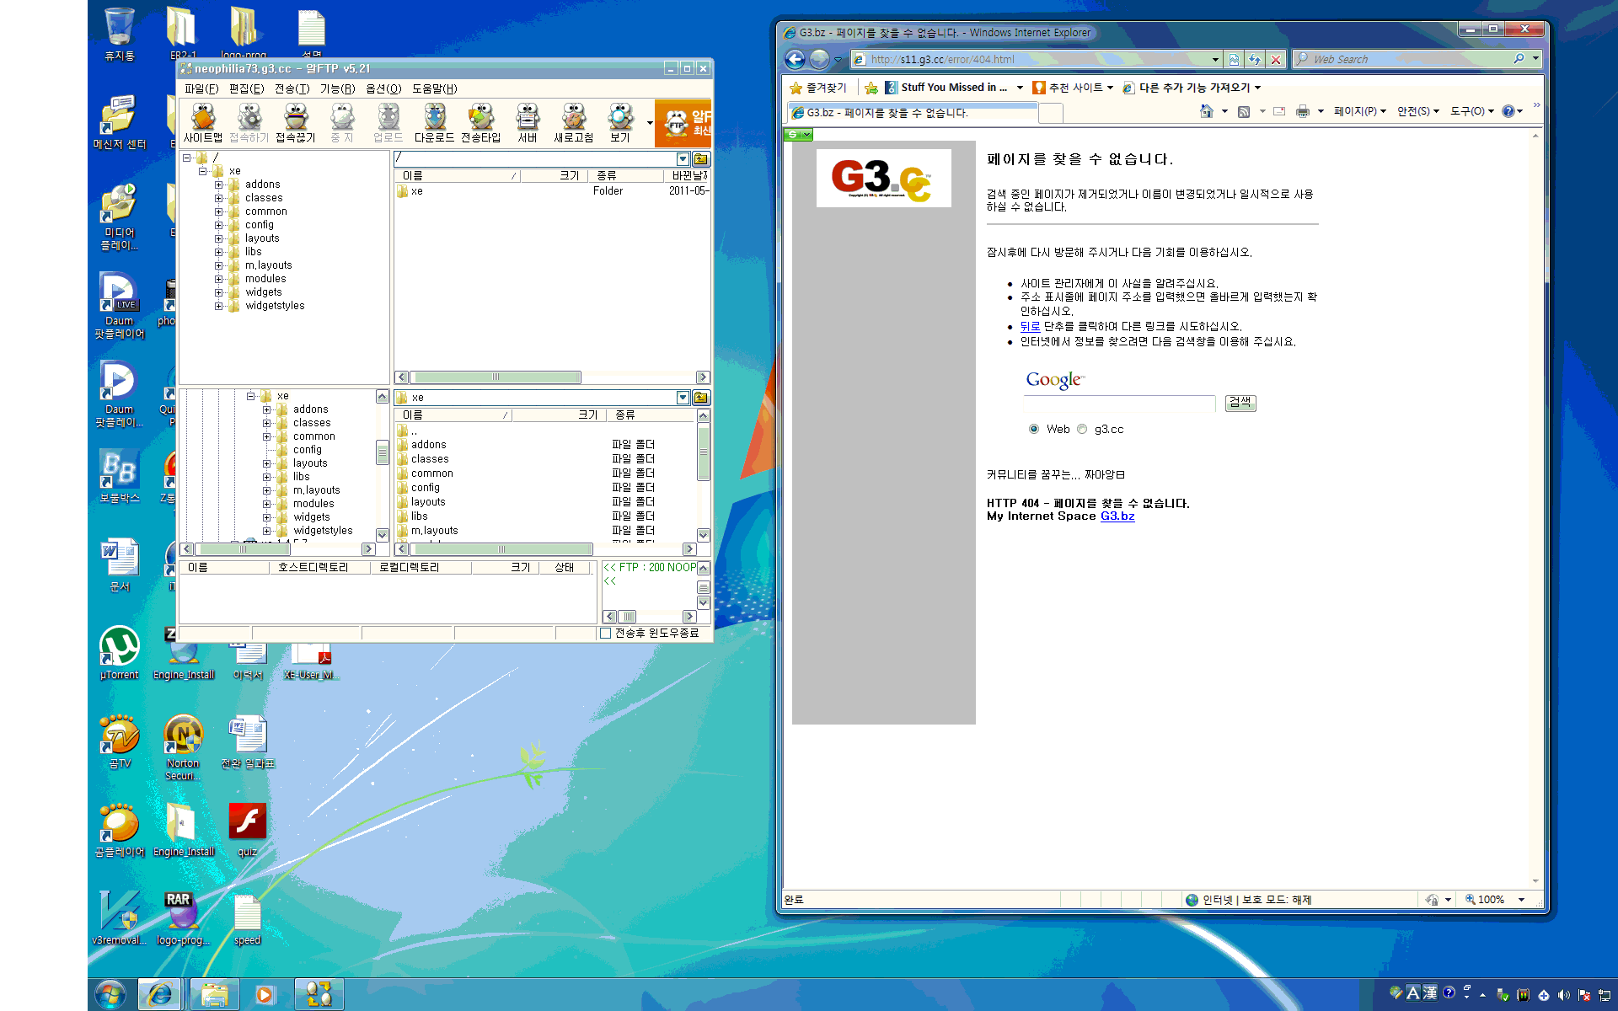The image size is (1618, 1011).
Task: Open the 도구(O) tools dropdown in IE
Action: pos(1471,111)
